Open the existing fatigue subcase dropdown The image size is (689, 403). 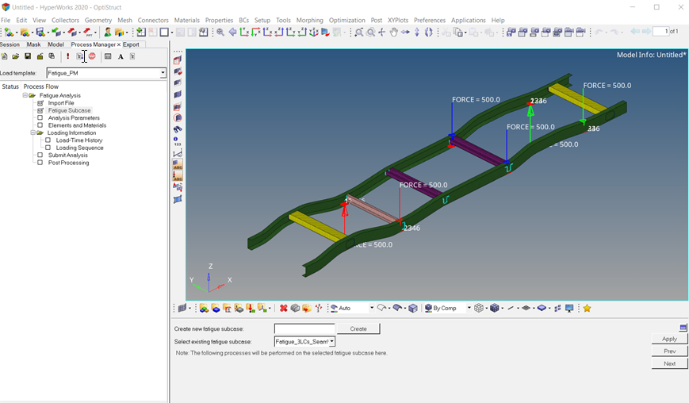tap(331, 341)
